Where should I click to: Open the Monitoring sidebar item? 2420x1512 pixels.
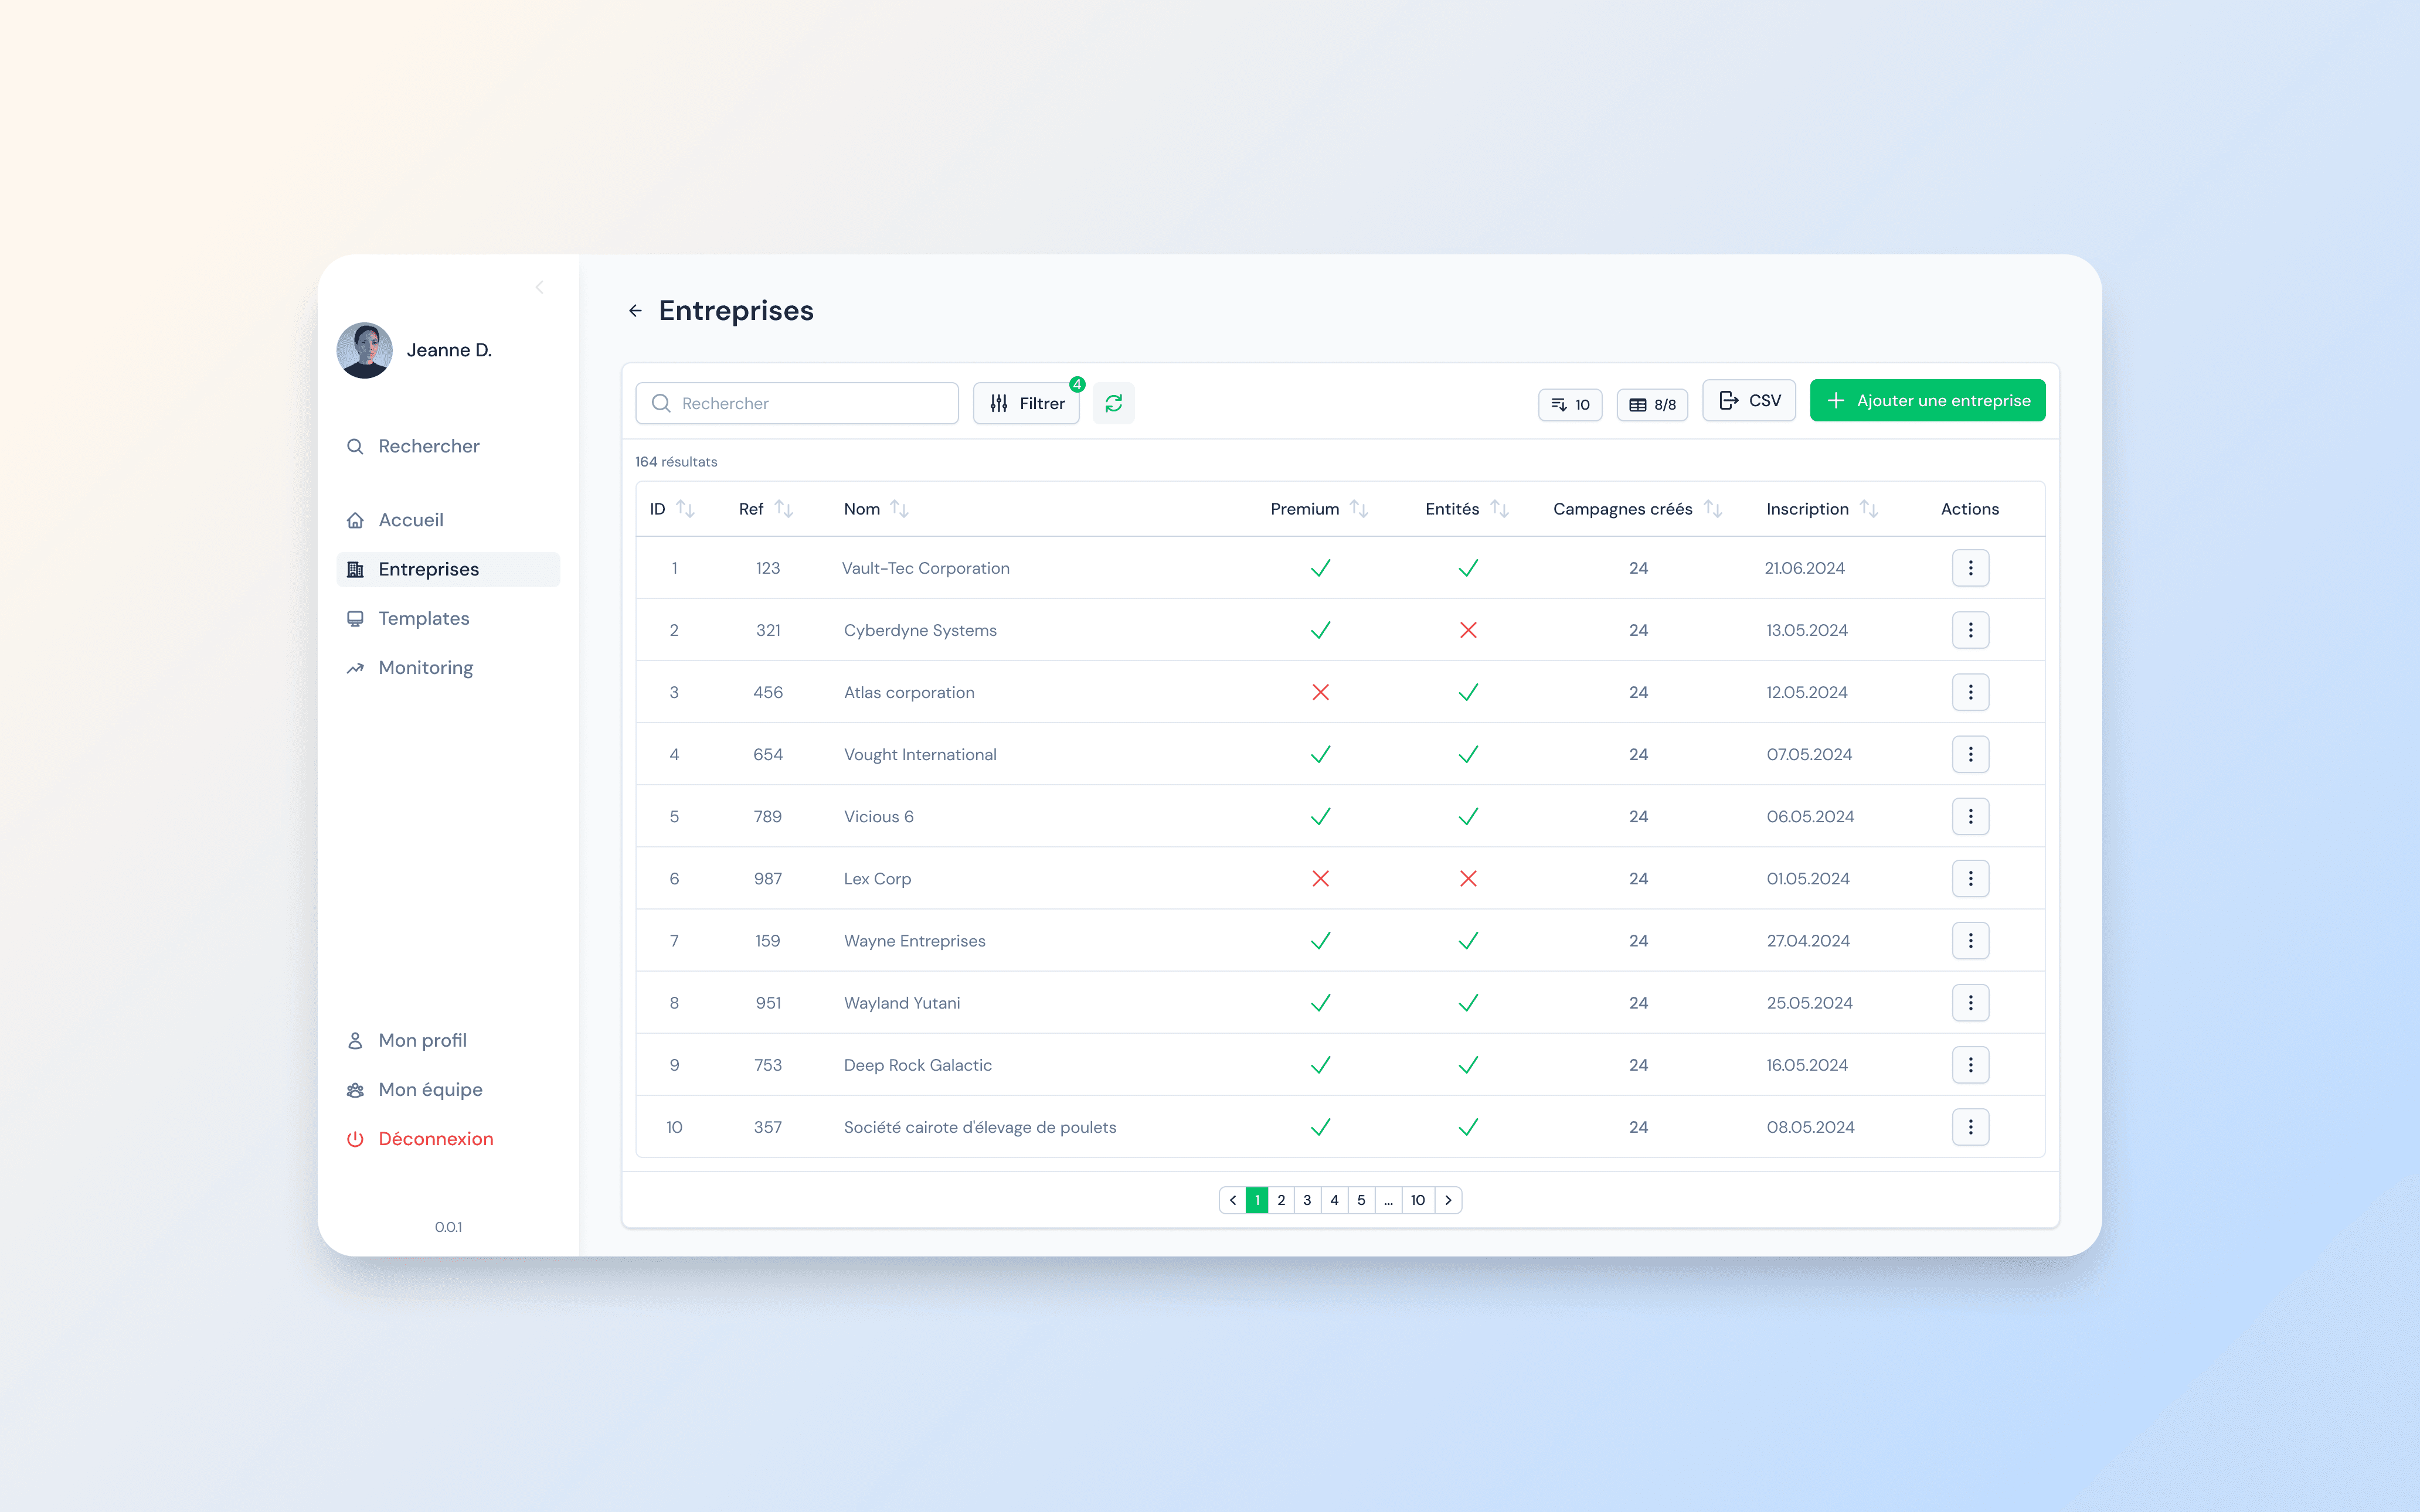point(425,667)
